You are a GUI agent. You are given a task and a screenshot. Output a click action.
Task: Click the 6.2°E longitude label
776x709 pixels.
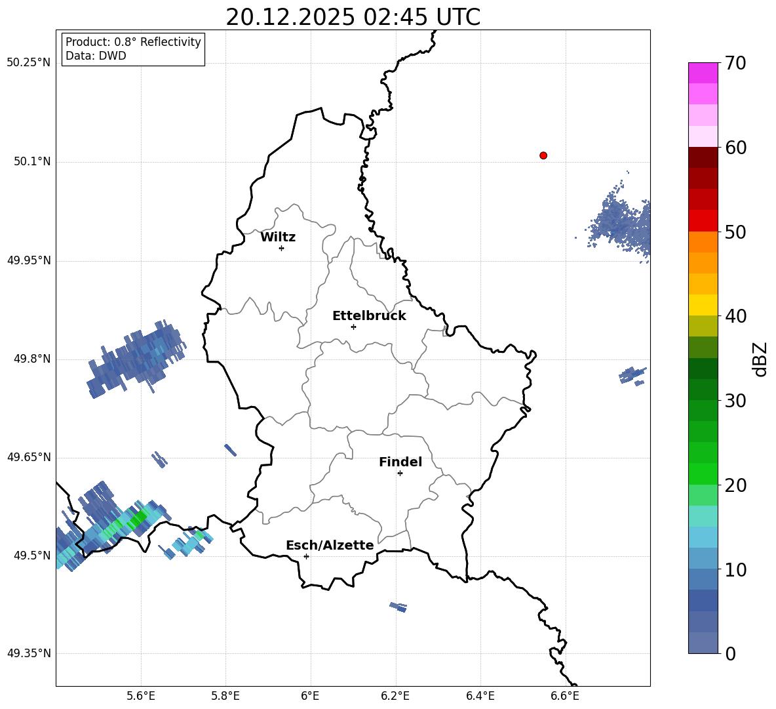(395, 696)
